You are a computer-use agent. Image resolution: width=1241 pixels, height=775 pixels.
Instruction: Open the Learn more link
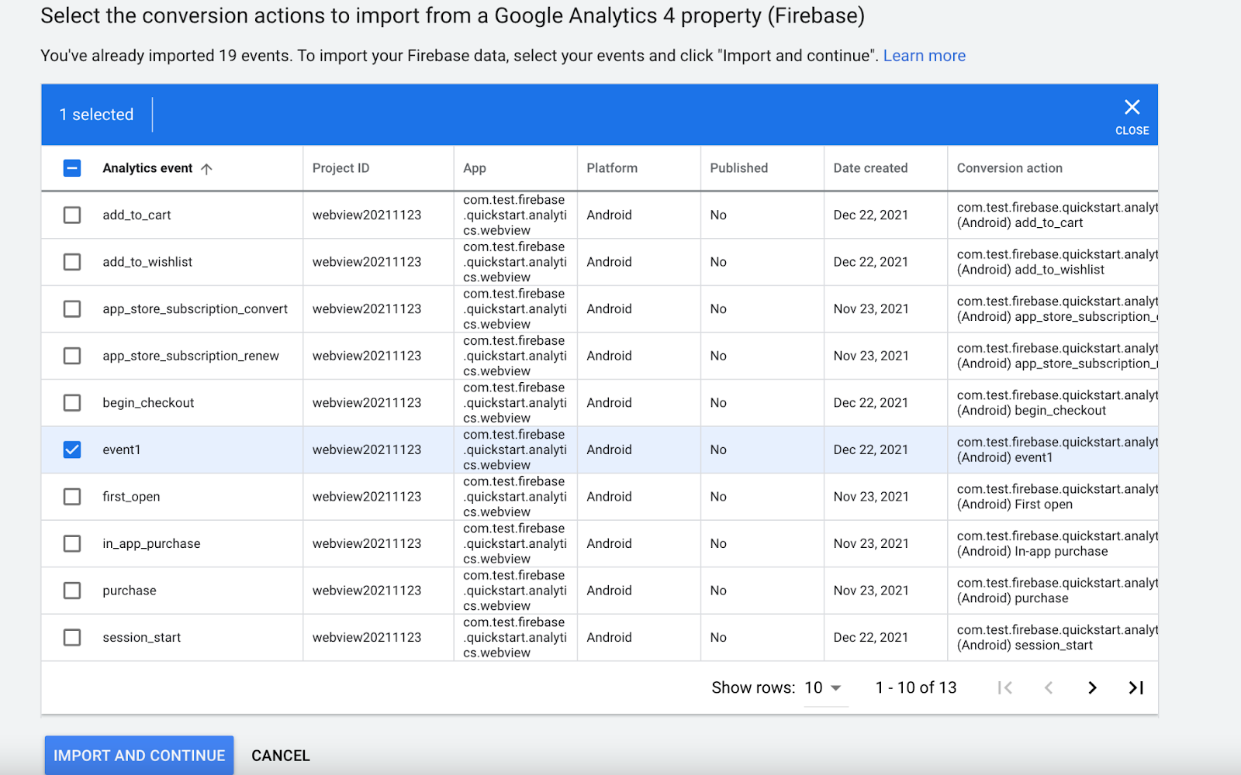pyautogui.click(x=924, y=56)
